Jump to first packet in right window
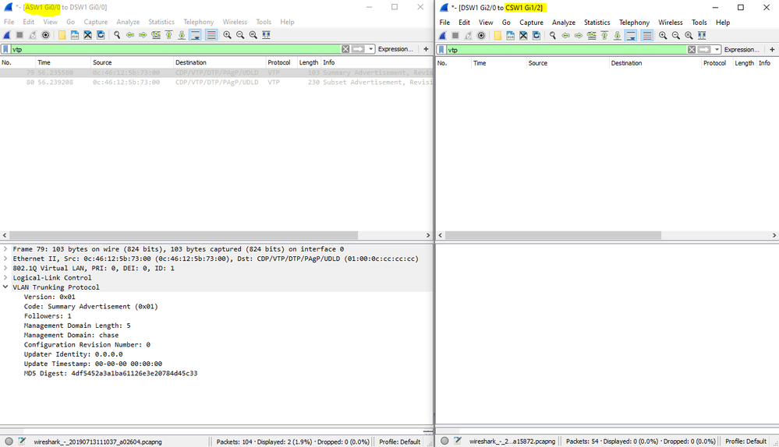The image size is (779, 447). (604, 35)
